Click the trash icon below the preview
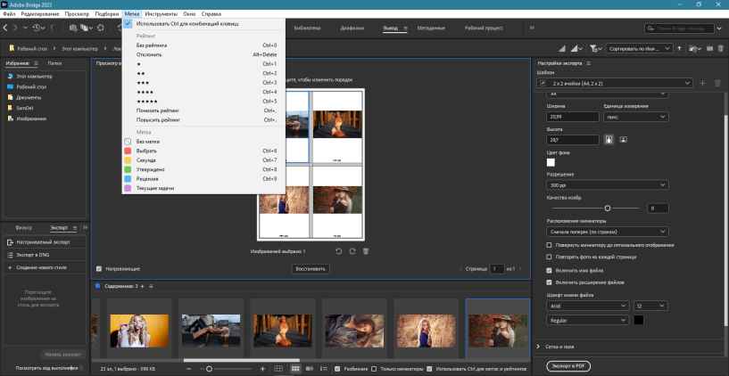729x376 pixels. (366, 252)
